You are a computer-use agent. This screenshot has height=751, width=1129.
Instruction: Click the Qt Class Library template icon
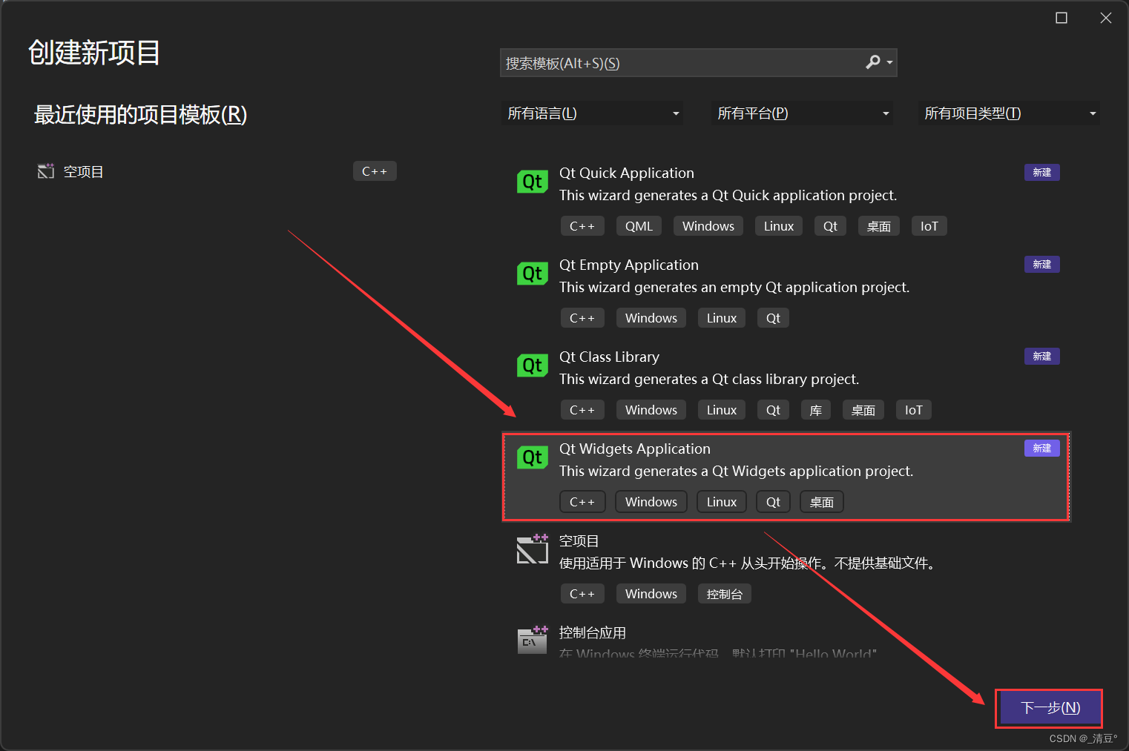[x=532, y=365]
